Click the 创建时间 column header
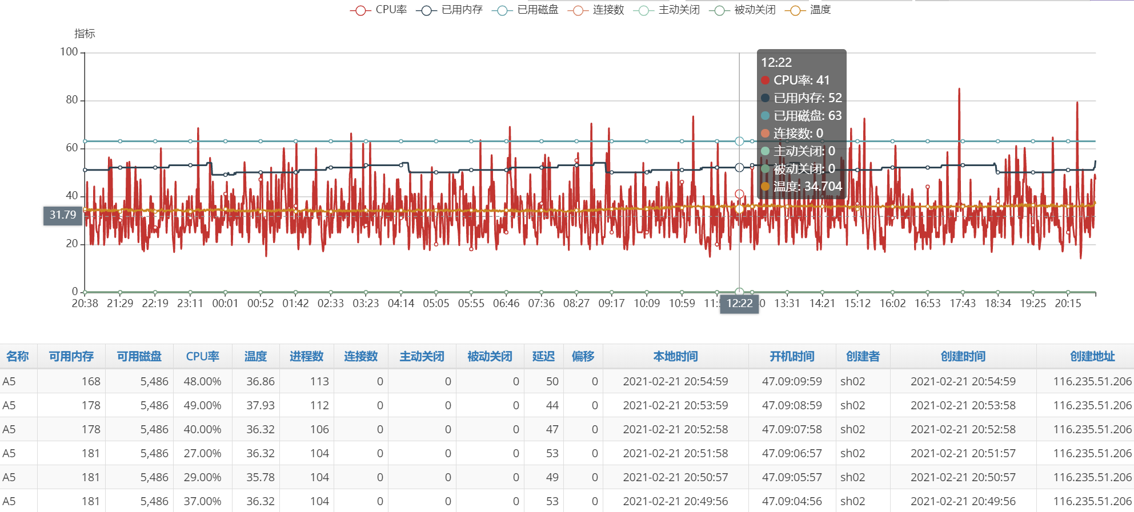This screenshot has width=1134, height=512. (x=963, y=357)
